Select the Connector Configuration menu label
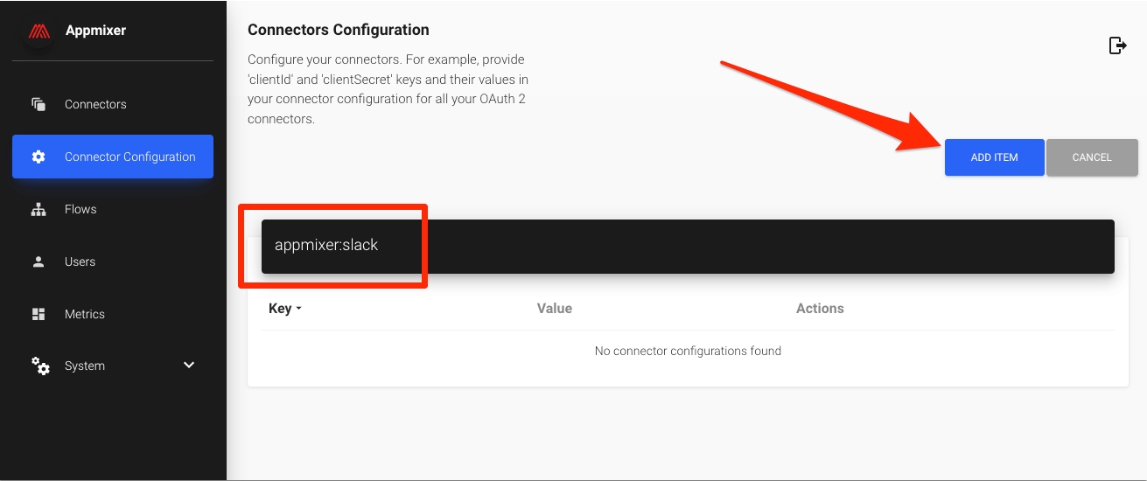The height and width of the screenshot is (481, 1147). tap(130, 157)
